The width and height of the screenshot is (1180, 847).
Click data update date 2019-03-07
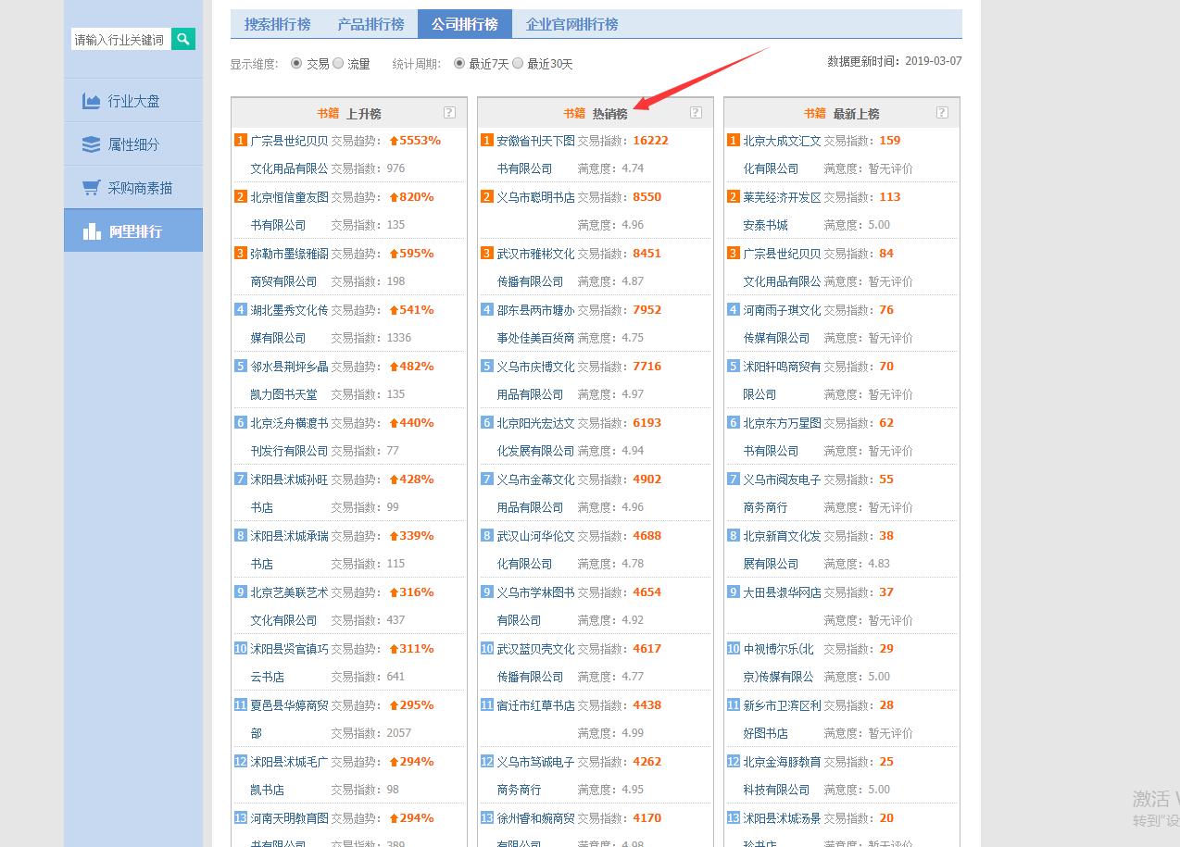934,61
